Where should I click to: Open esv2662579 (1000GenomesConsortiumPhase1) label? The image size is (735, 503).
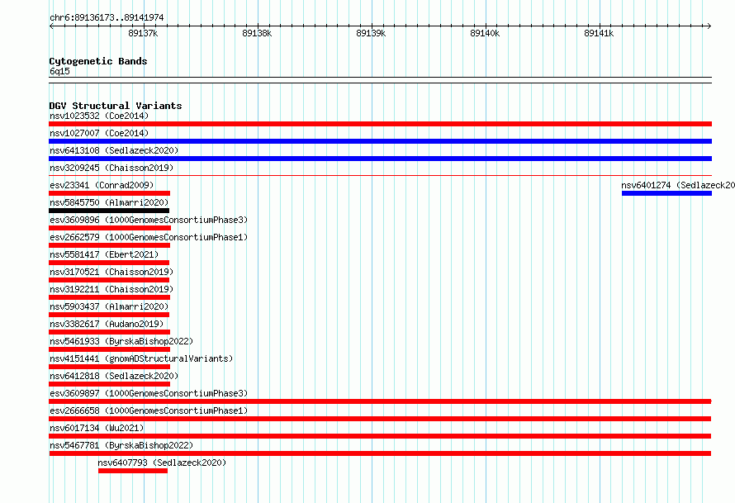149,237
